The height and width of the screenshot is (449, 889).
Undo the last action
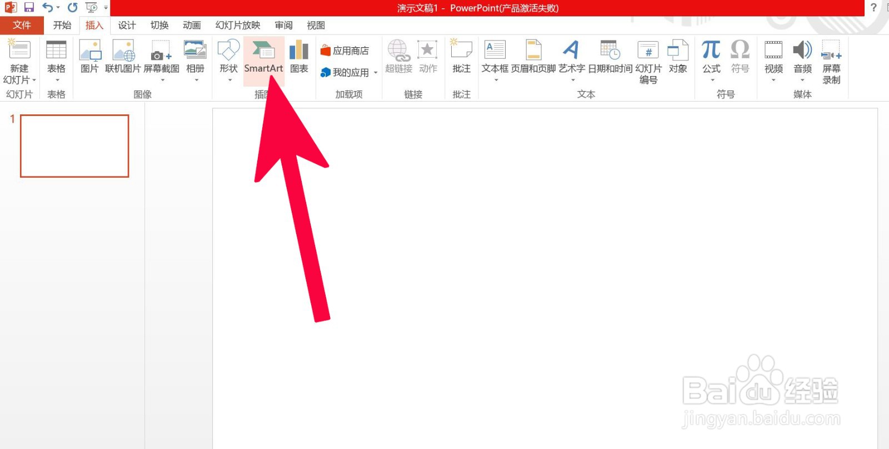pyautogui.click(x=47, y=7)
